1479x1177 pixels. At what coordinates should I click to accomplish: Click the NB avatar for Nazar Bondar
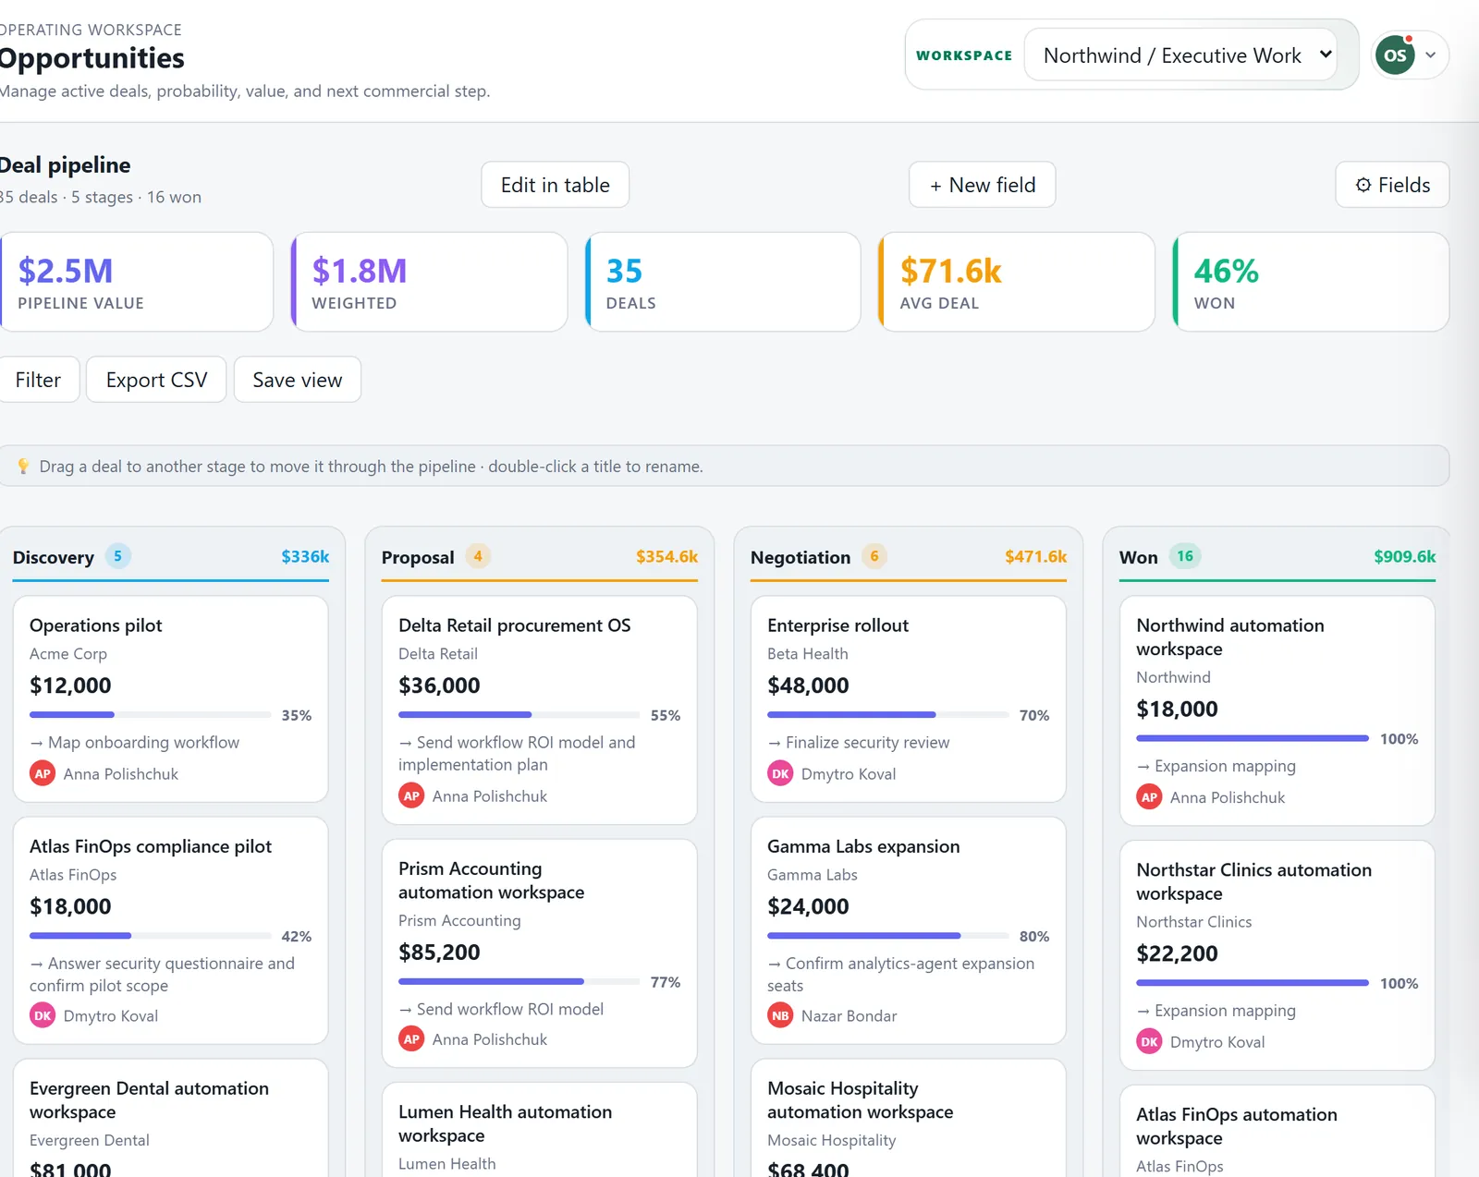pos(780,1015)
